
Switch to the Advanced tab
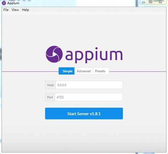(x=84, y=71)
